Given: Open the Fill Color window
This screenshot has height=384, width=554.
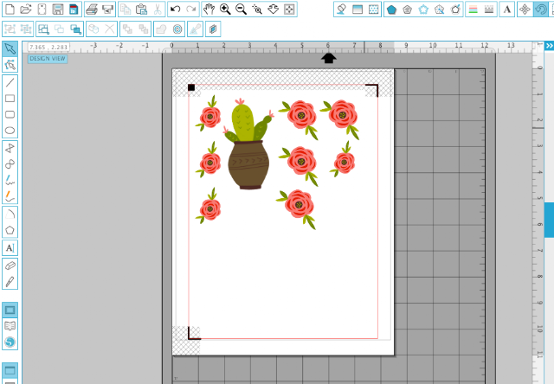Looking at the screenshot, I should (341, 10).
